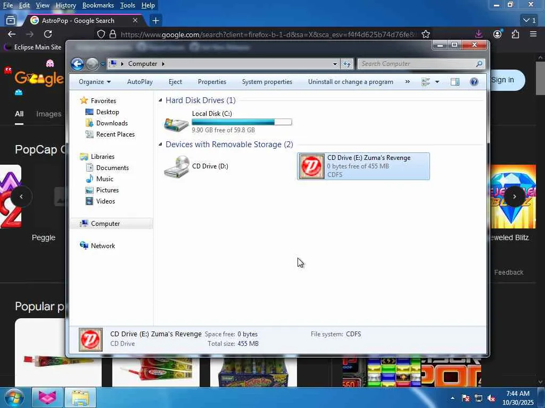Open a new Firefox tab

click(156, 21)
